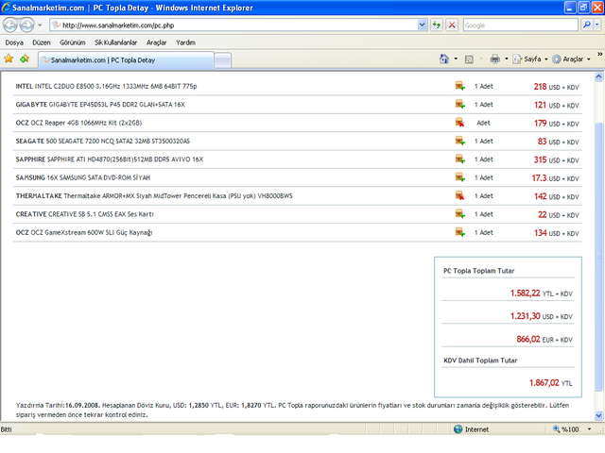Click the %100 zoom level button
This screenshot has width=605, height=453.
566,429
